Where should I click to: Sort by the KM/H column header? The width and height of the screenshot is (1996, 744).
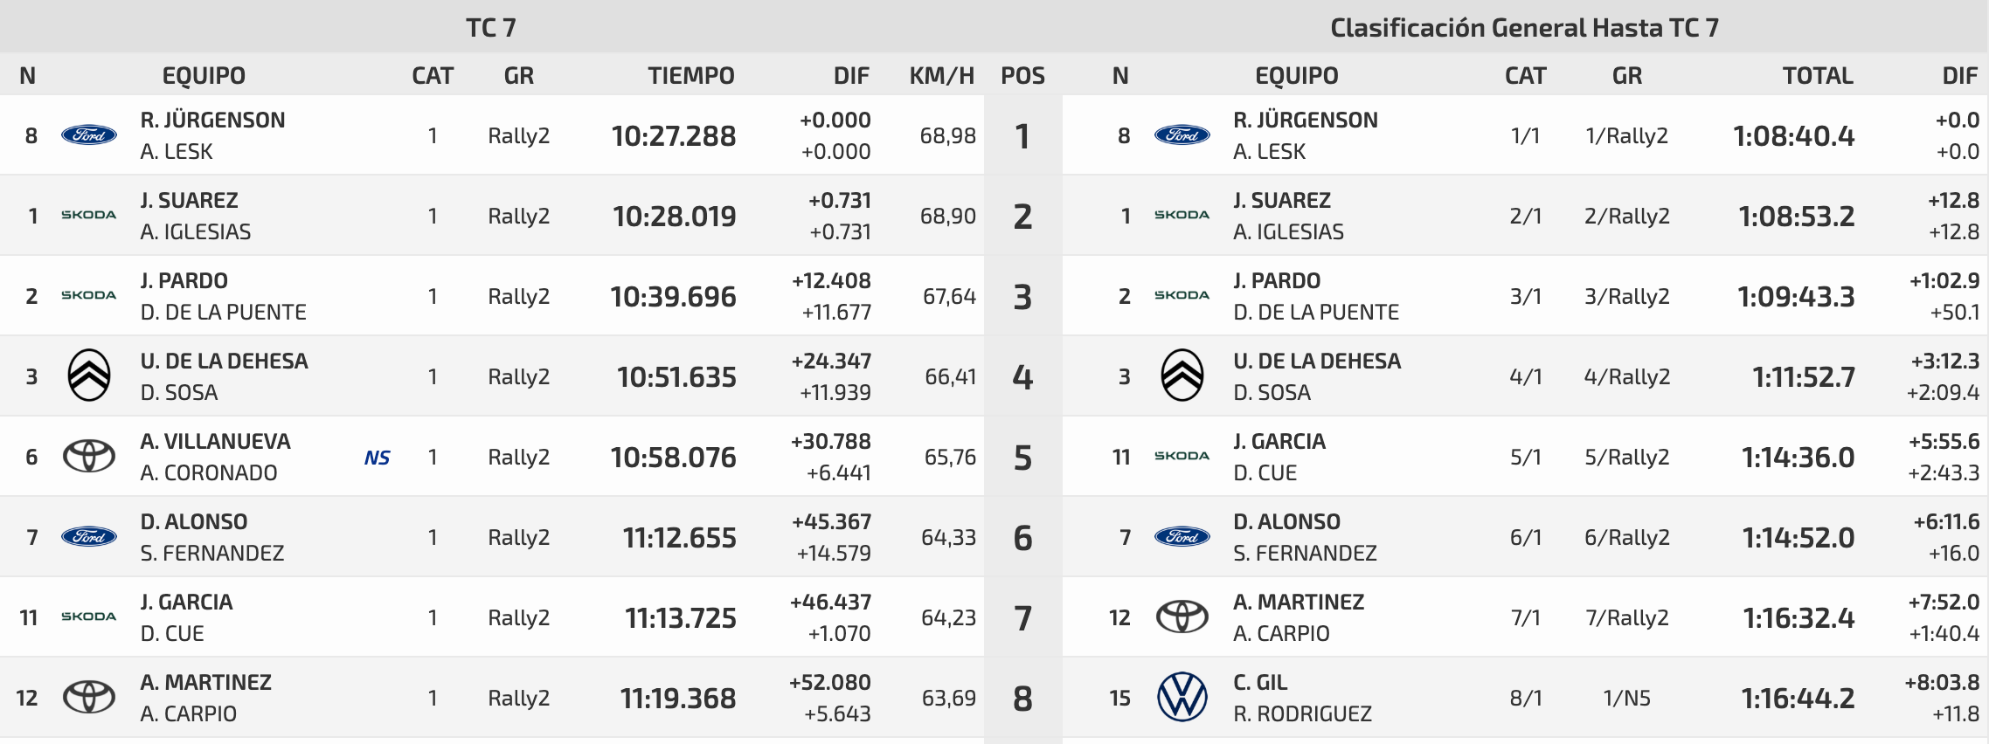pyautogui.click(x=942, y=76)
